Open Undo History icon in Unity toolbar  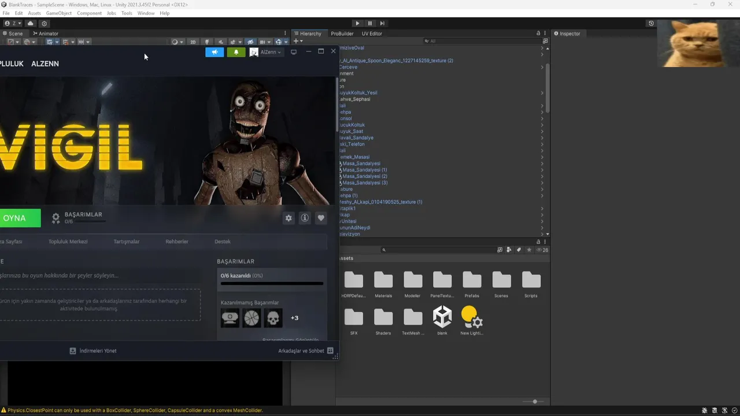(x=651, y=24)
